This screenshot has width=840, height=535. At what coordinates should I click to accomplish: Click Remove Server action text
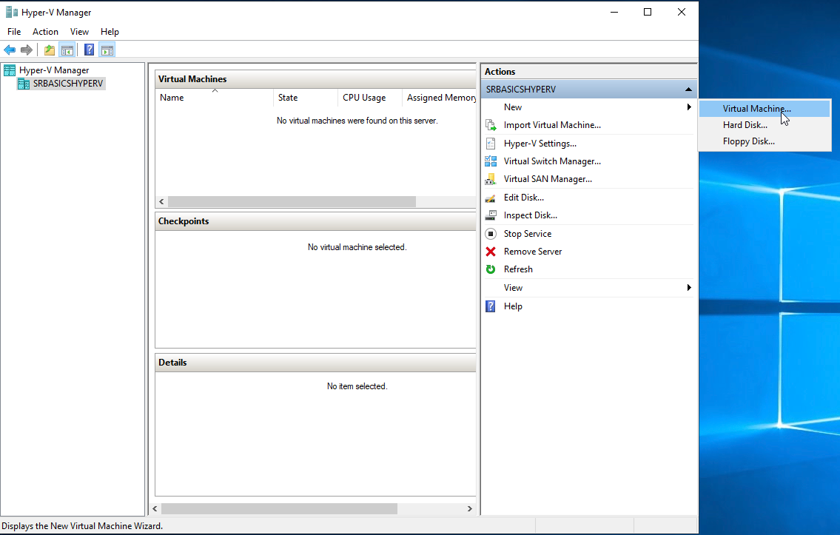point(533,252)
